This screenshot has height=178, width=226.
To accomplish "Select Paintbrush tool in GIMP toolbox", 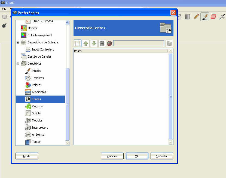I will (205, 17).
